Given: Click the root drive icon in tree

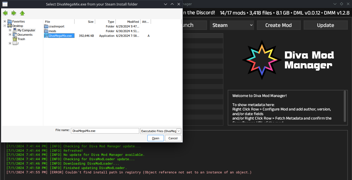Looking at the screenshot, I should coord(15,43).
